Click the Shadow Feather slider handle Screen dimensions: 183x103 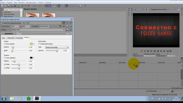coord(15,61)
